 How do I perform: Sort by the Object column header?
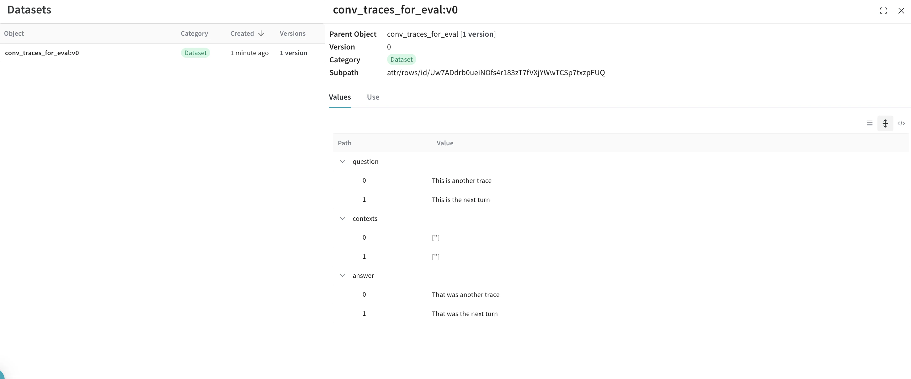click(x=14, y=34)
